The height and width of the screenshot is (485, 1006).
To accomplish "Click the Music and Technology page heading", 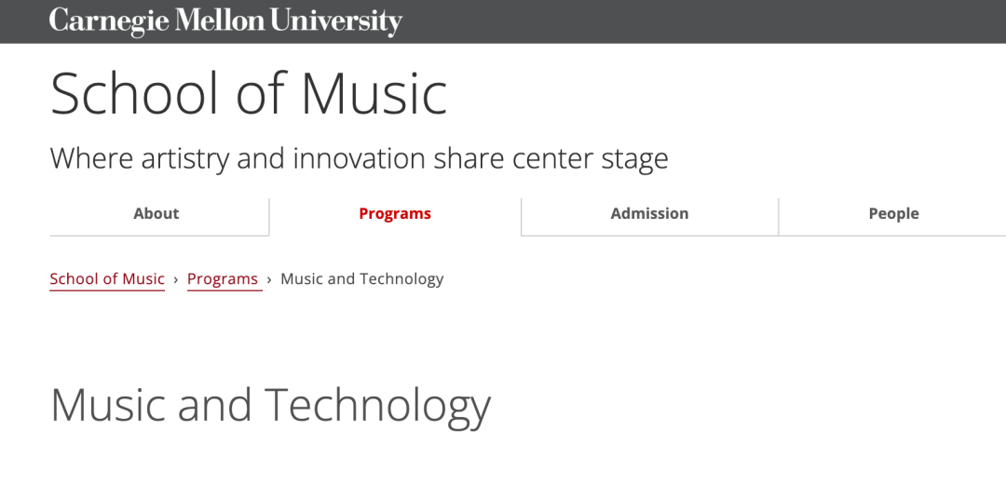I will tap(270, 405).
